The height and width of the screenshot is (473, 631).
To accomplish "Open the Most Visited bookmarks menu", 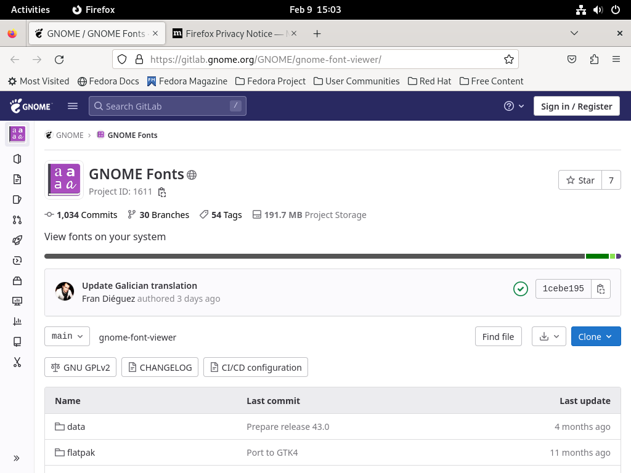I will (x=39, y=81).
